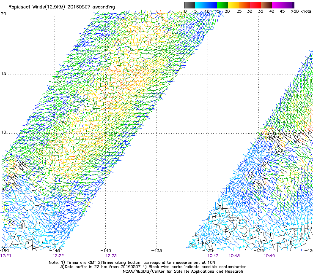Click the gray 0–5 knots legend swatch

(x=189, y=5)
